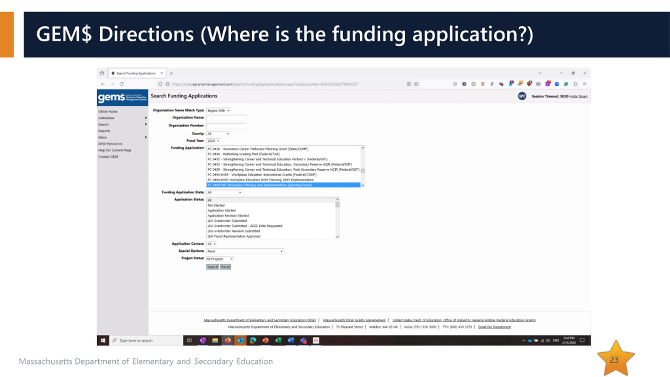Image resolution: width=670 pixels, height=377 pixels.
Task: Open the Funding Application State dropdown
Action: [224, 192]
